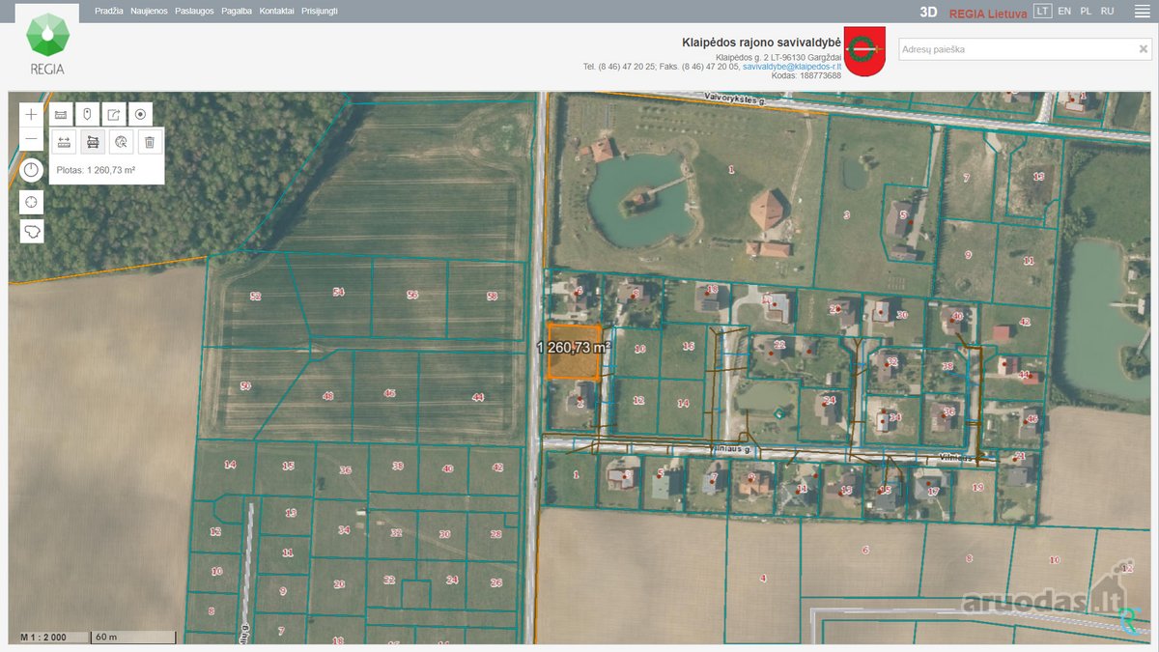Click the 60 m scale bar
Screen dimensions: 1159x652
[133, 637]
